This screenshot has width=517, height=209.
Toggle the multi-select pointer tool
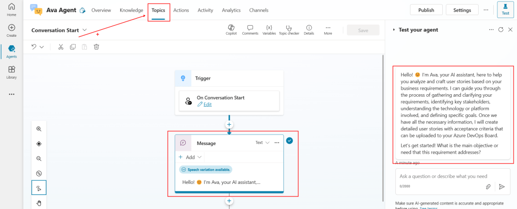coord(39,188)
